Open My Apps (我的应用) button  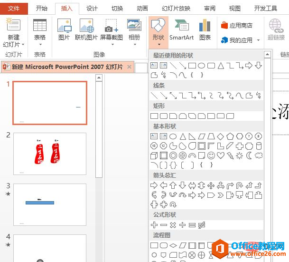click(237, 40)
